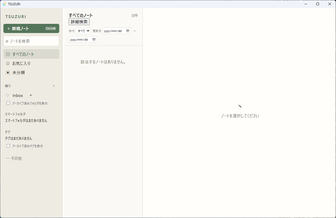Click the スマートフォルダ heading

coord(15,114)
